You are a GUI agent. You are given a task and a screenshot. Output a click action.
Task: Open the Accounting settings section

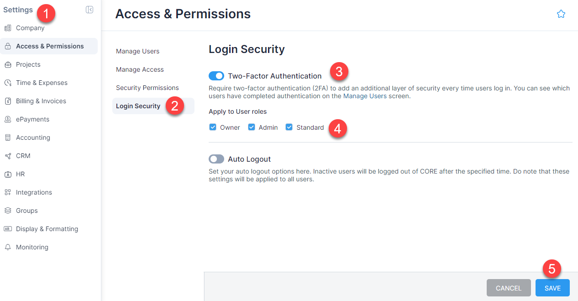tap(33, 137)
